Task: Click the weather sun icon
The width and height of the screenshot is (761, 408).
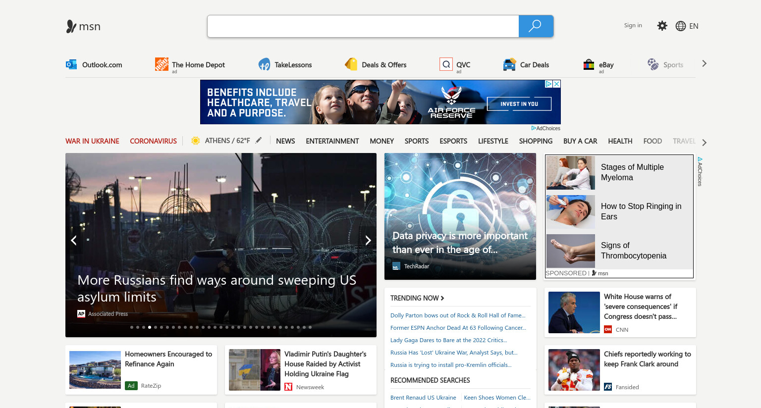Action: click(x=196, y=141)
